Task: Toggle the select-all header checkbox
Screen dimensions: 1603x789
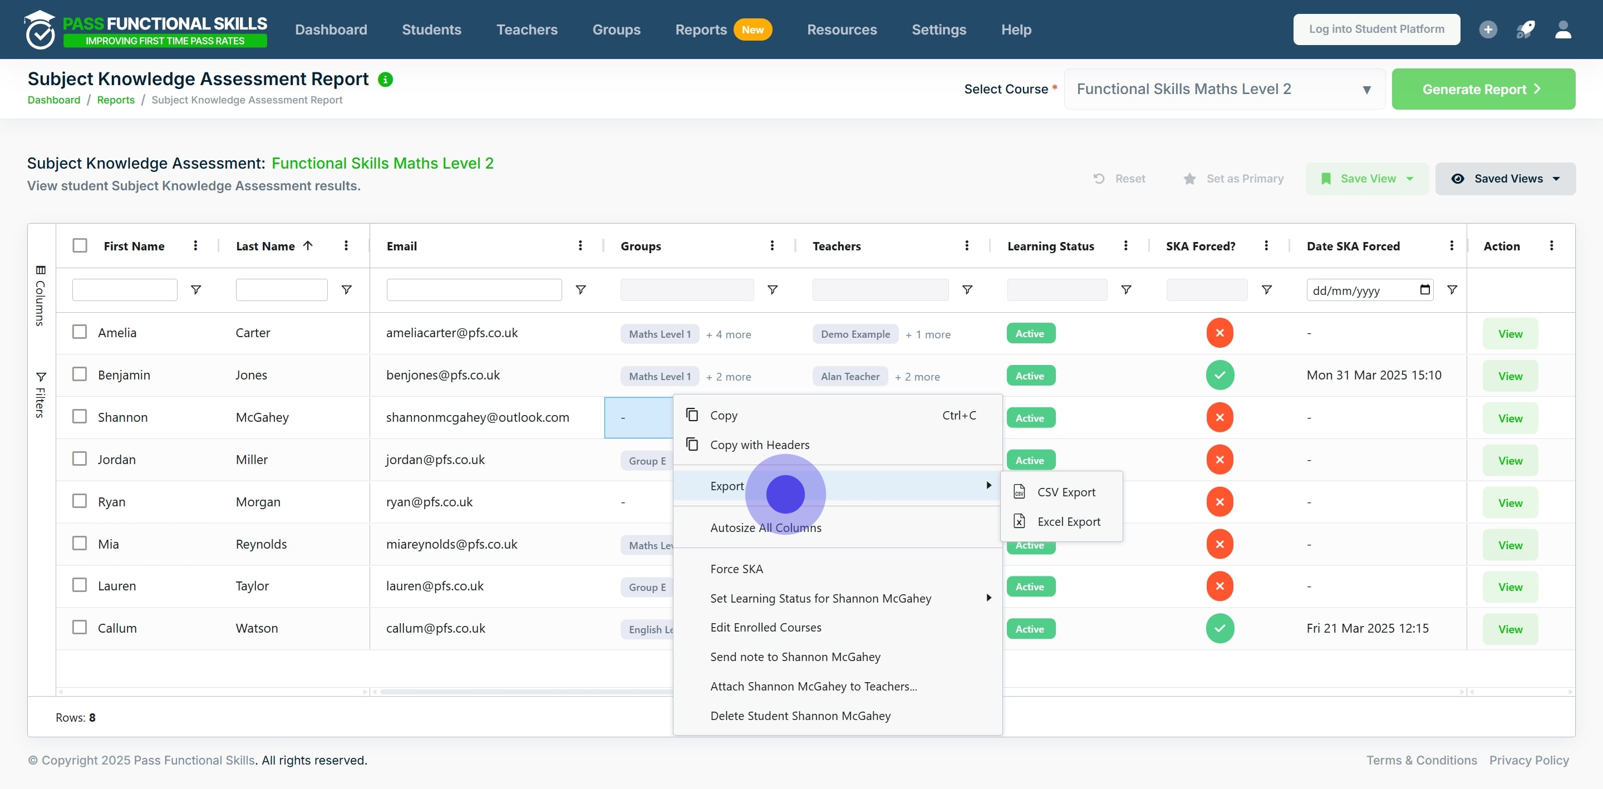Action: [80, 246]
